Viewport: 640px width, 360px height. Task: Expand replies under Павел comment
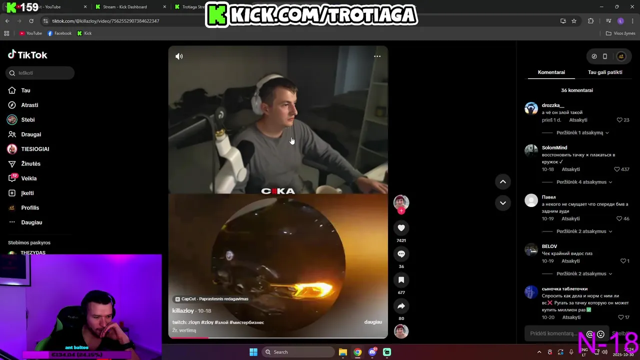[584, 231]
